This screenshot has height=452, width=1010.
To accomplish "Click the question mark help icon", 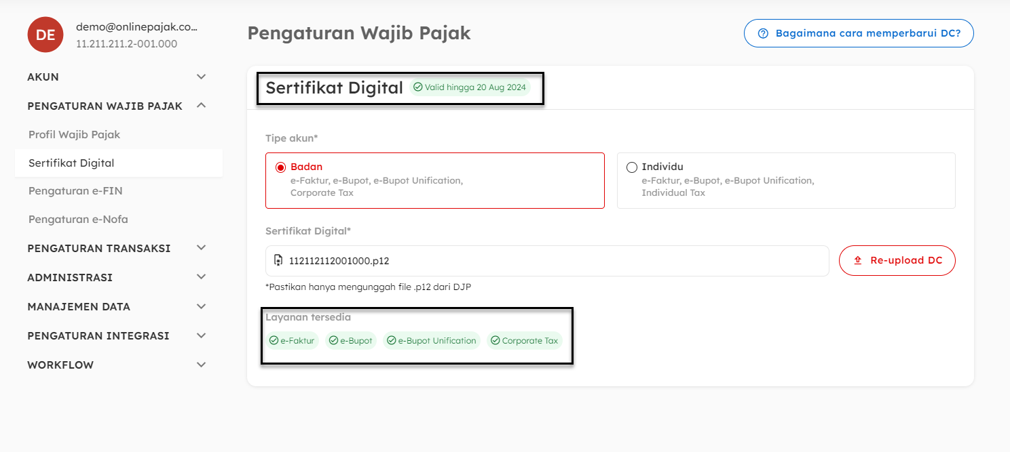I will pyautogui.click(x=763, y=33).
